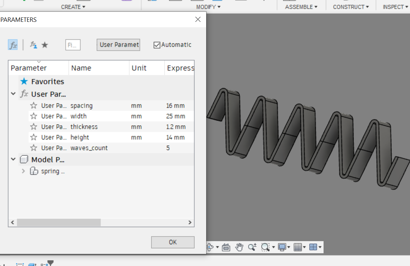Image resolution: width=410 pixels, height=266 pixels.
Task: Select the Favorites group row
Action: pos(106,82)
